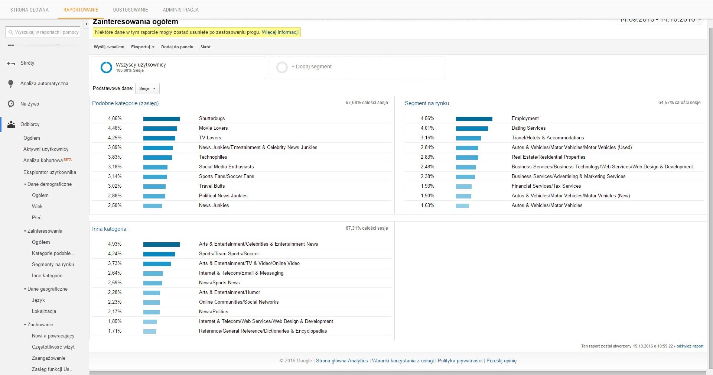Open Kategorie podobie... under Zainteresowania

[53, 253]
